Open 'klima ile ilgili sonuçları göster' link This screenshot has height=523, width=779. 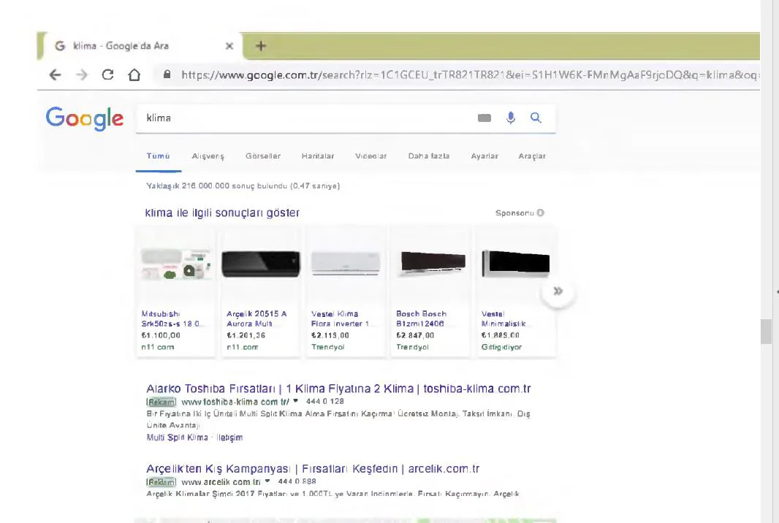tap(222, 213)
